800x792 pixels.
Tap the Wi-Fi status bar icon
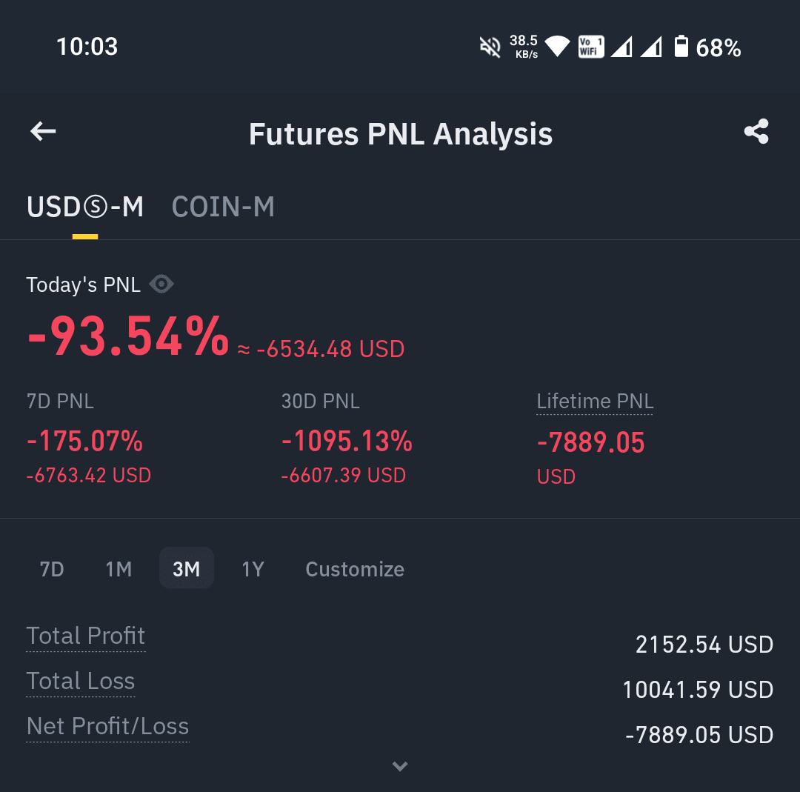click(x=557, y=47)
